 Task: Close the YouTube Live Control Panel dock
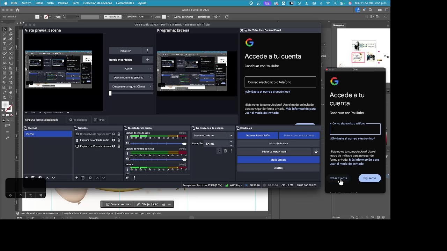pyautogui.click(x=242, y=30)
